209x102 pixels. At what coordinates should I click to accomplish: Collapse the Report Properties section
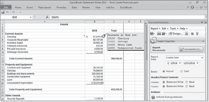[203, 41]
